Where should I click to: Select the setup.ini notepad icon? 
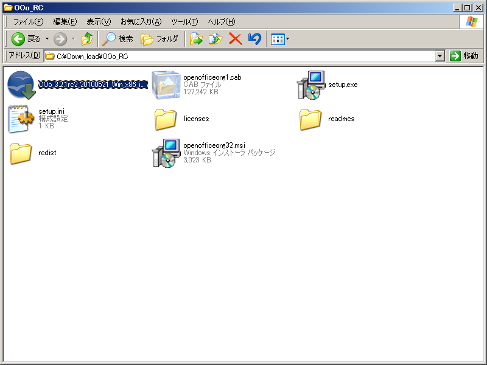[21, 119]
